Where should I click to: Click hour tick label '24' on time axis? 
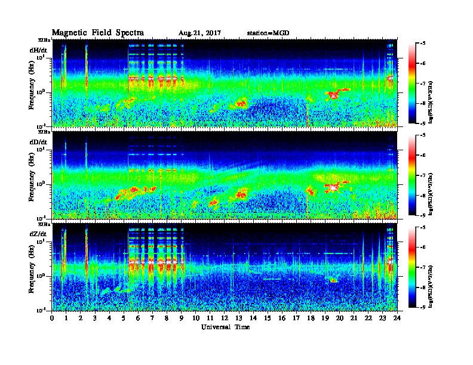pos(397,318)
